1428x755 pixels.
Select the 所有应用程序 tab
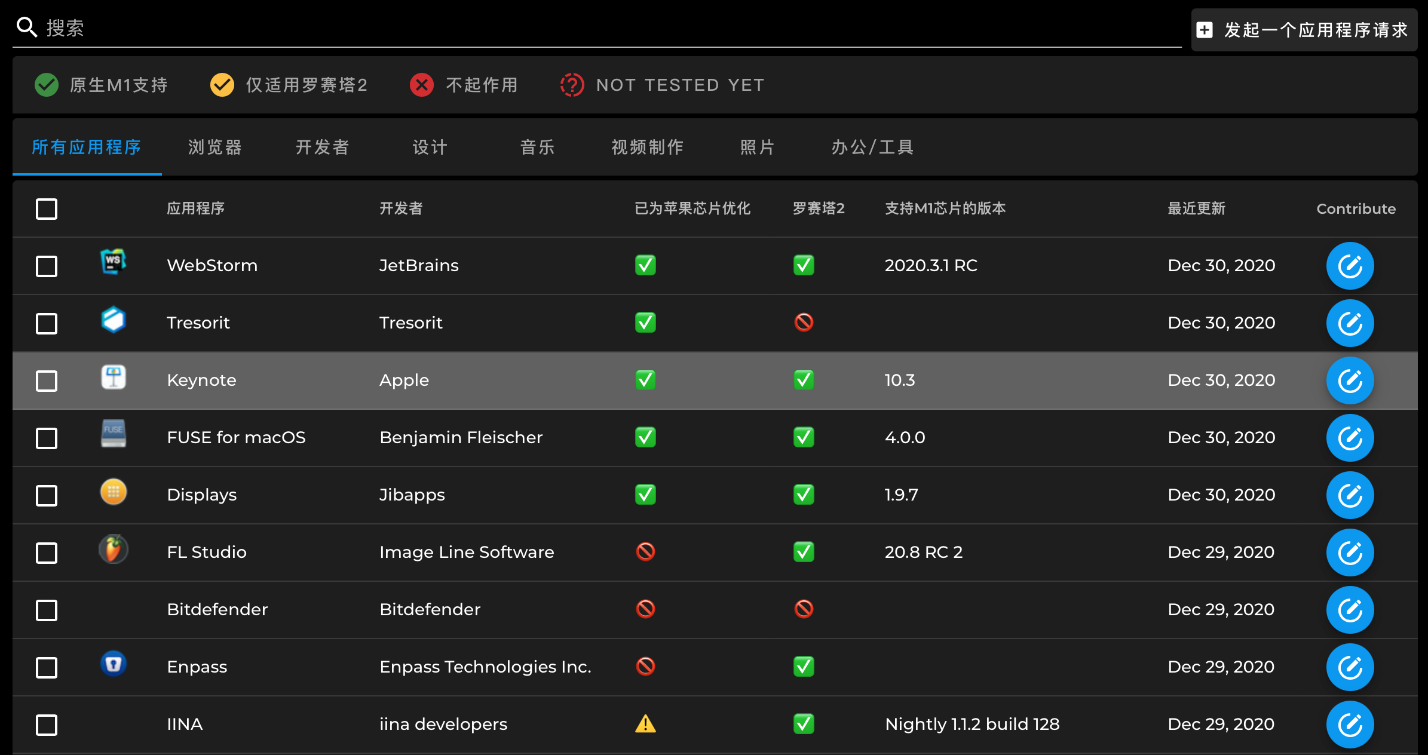point(87,147)
